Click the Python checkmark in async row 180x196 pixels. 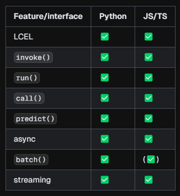click(x=105, y=139)
